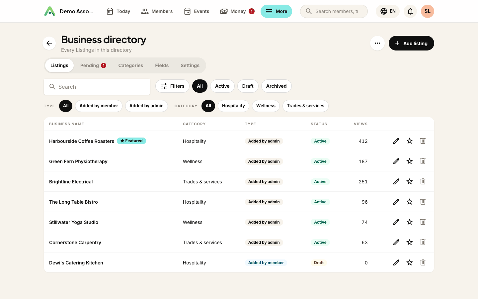
Task: Go to Money in top navigation
Action: coord(237,11)
